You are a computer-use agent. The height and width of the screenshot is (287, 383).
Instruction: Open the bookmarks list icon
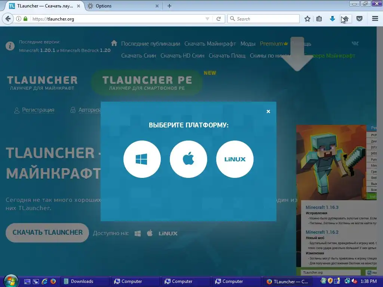coord(319,19)
